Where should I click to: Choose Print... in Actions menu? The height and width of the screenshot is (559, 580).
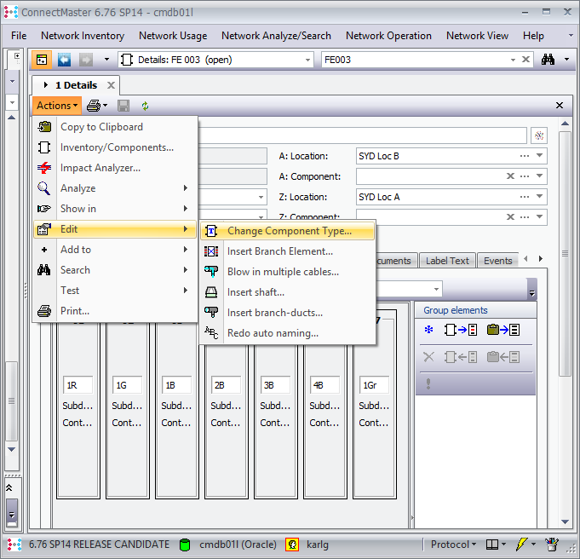(x=115, y=310)
